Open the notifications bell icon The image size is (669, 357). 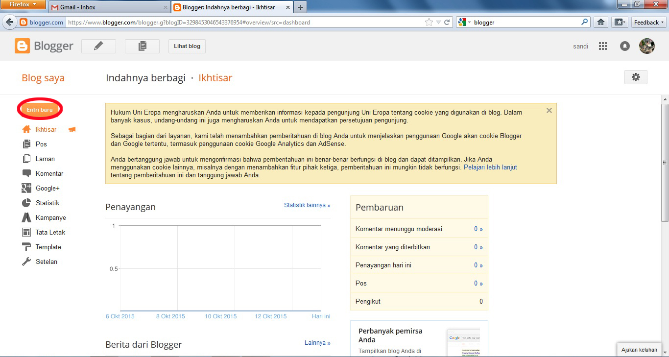pos(625,46)
